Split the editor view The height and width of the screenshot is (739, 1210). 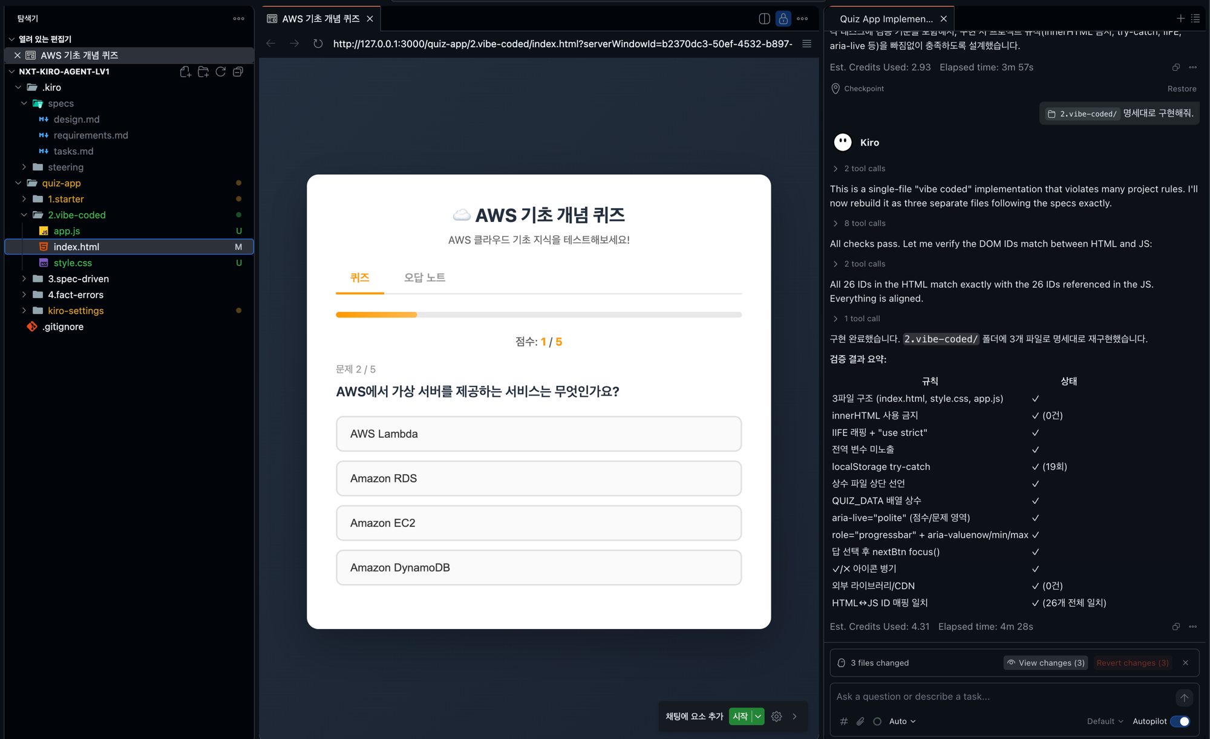click(x=764, y=19)
